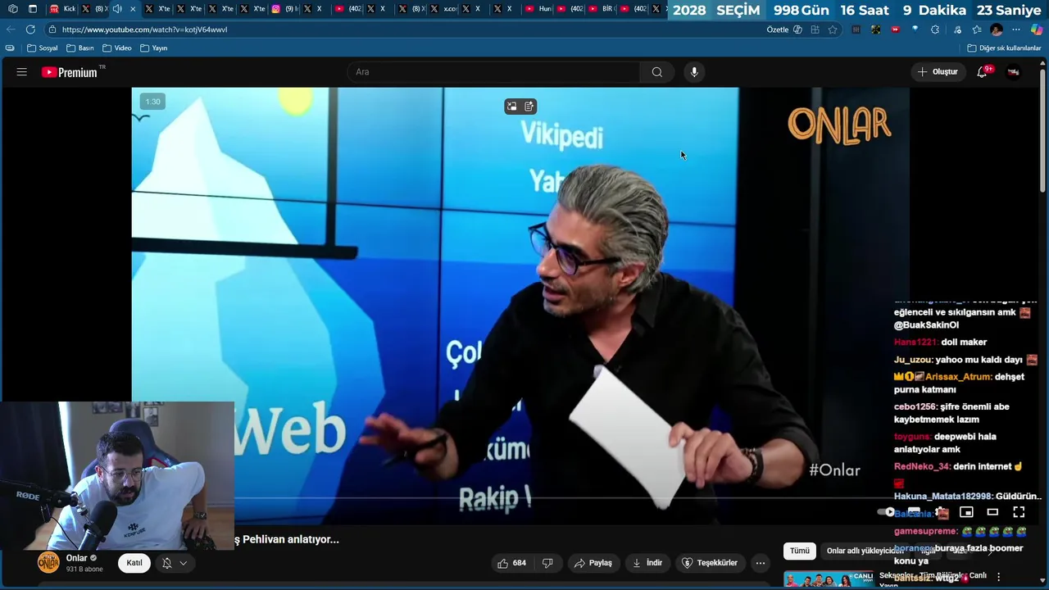Open the Sosyal bookmarks folder

(43, 48)
